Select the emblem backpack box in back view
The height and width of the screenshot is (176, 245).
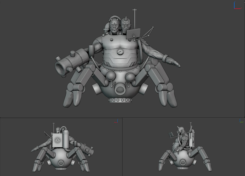[57, 141]
